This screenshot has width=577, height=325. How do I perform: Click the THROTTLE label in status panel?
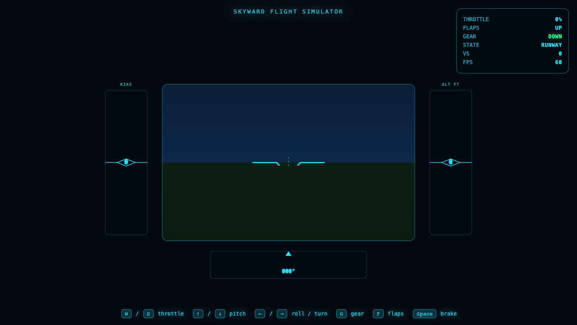coord(476,19)
